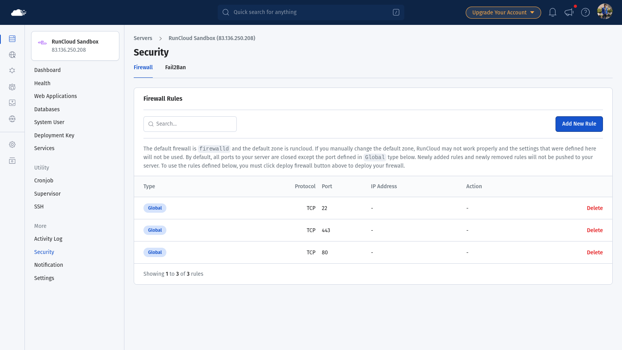Open Web Applications in sidebar
The height and width of the screenshot is (350, 622).
pos(56,96)
